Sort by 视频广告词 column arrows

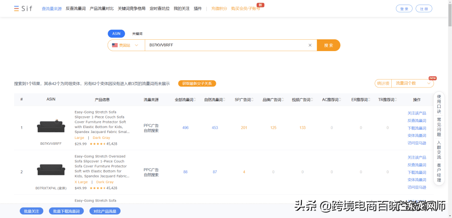(x=312, y=100)
